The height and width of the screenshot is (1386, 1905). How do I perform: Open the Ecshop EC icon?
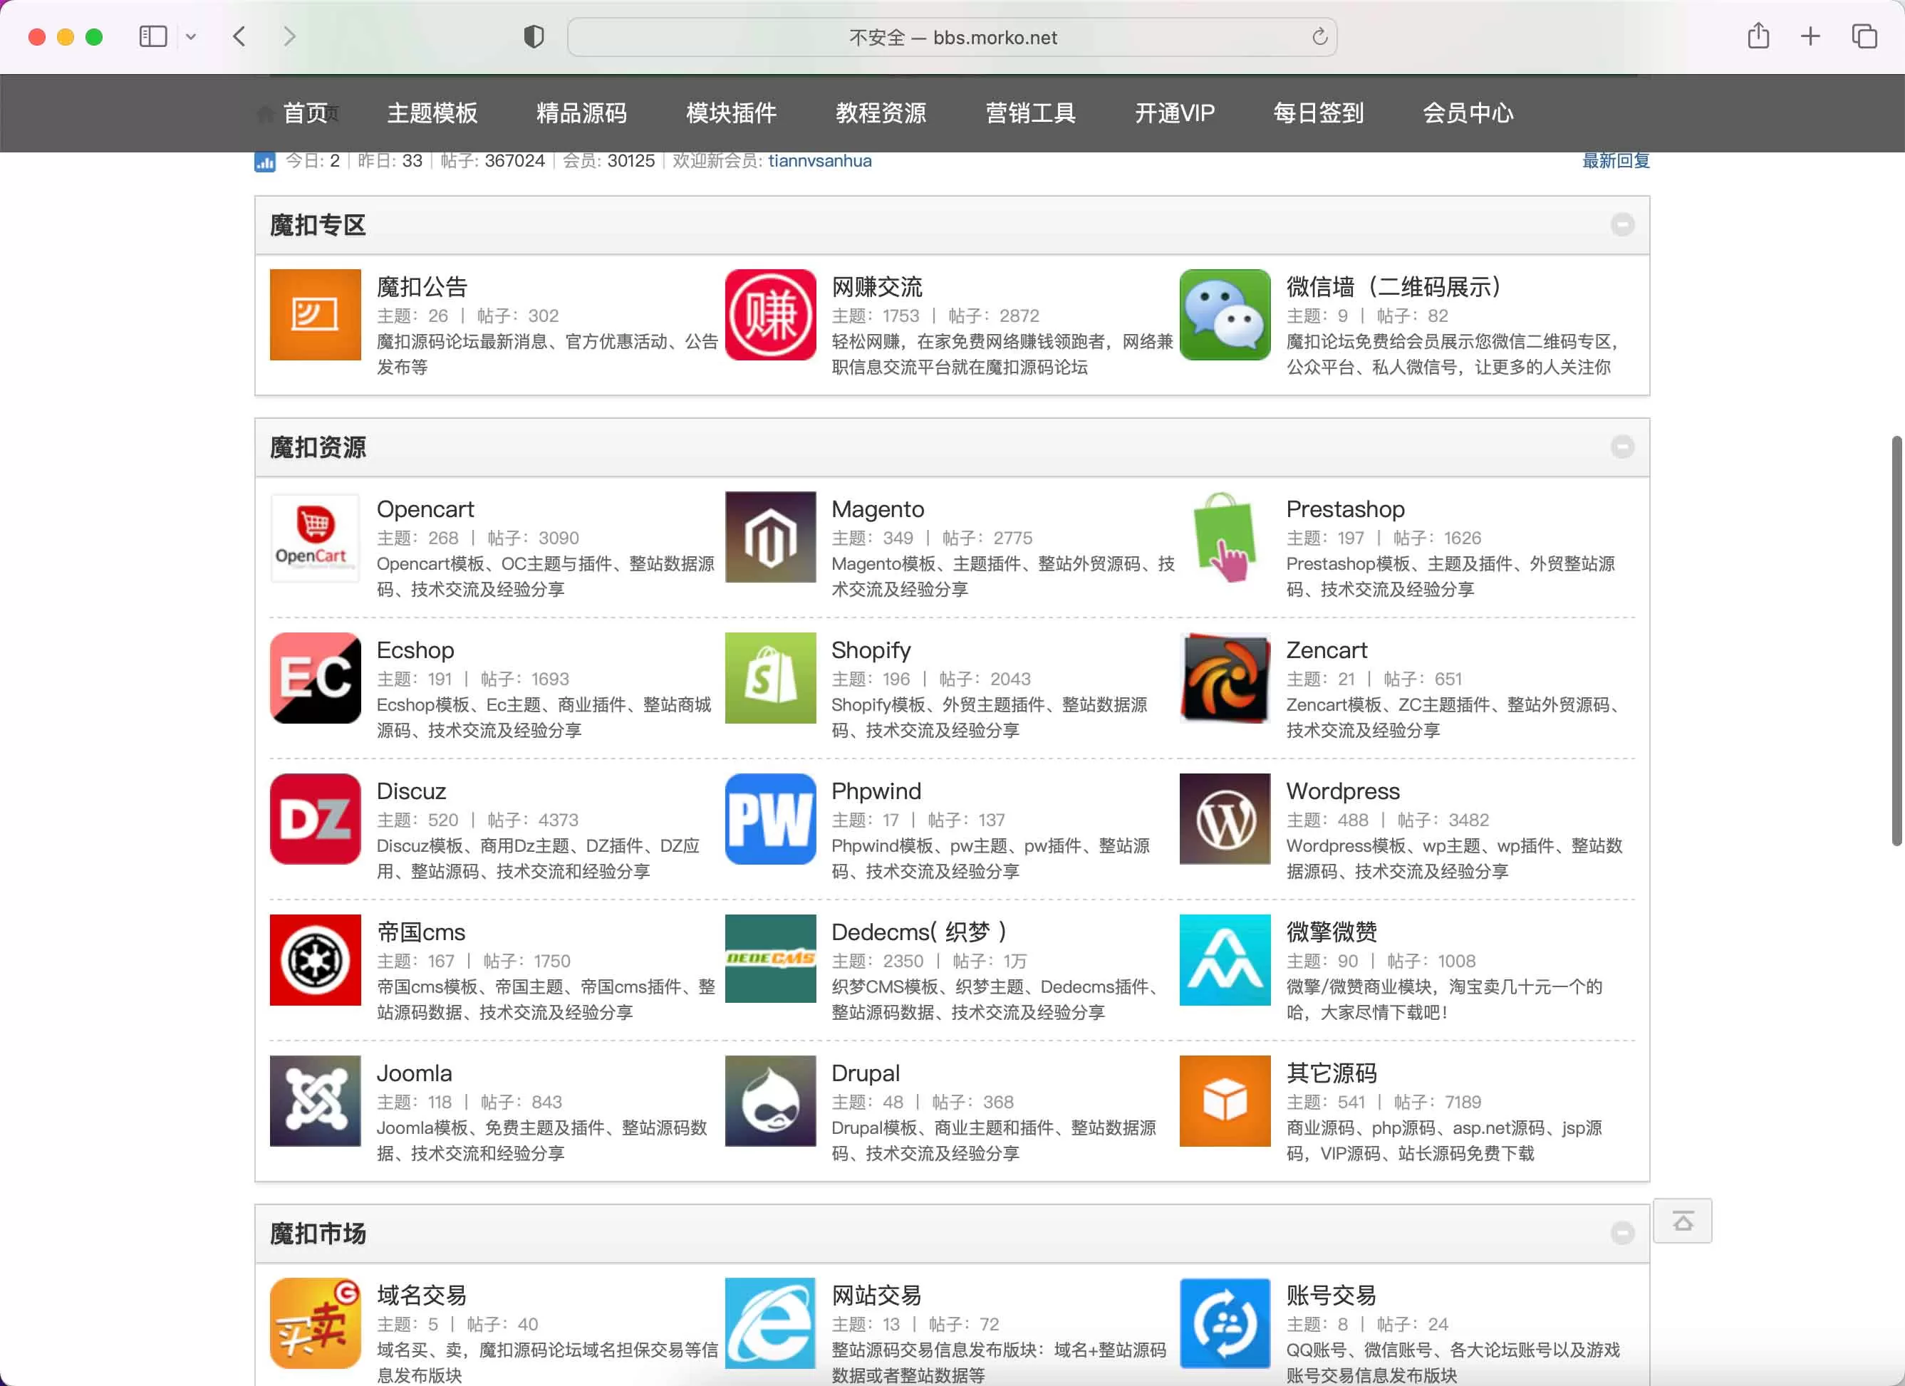tap(315, 678)
